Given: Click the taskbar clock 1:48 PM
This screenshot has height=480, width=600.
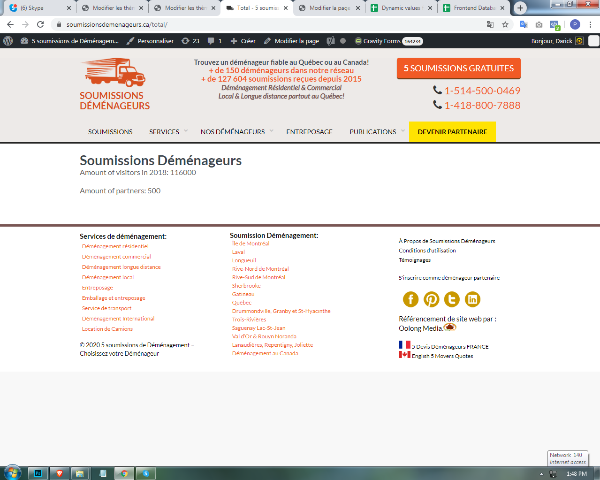Looking at the screenshot, I should (x=577, y=474).
